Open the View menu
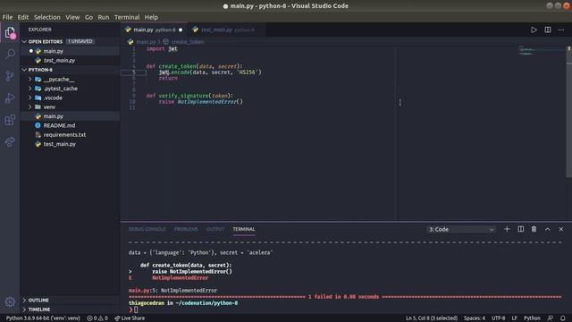572x322 pixels. click(72, 17)
